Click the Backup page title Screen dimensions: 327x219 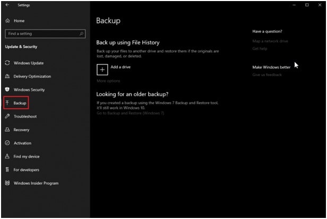tap(108, 21)
